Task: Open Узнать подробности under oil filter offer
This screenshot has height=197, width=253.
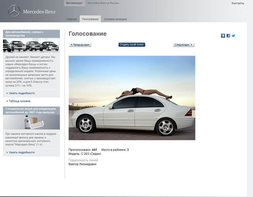Action: click(x=22, y=152)
